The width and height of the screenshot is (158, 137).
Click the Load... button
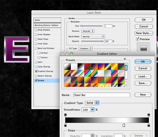[x=143, y=76]
